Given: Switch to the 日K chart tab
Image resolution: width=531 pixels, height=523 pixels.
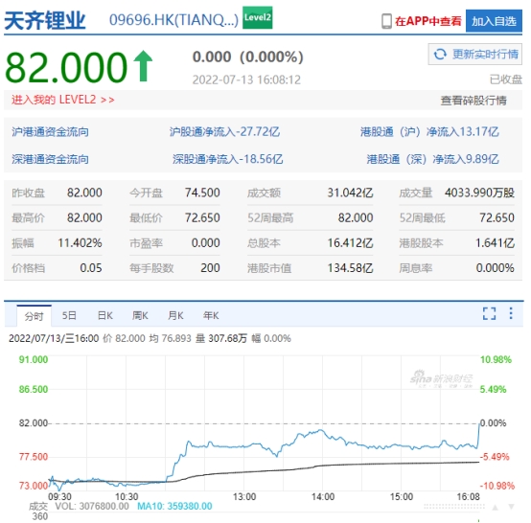Looking at the screenshot, I should click(x=105, y=315).
